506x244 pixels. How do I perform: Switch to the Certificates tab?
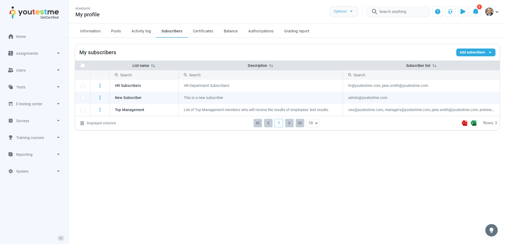pyautogui.click(x=203, y=31)
